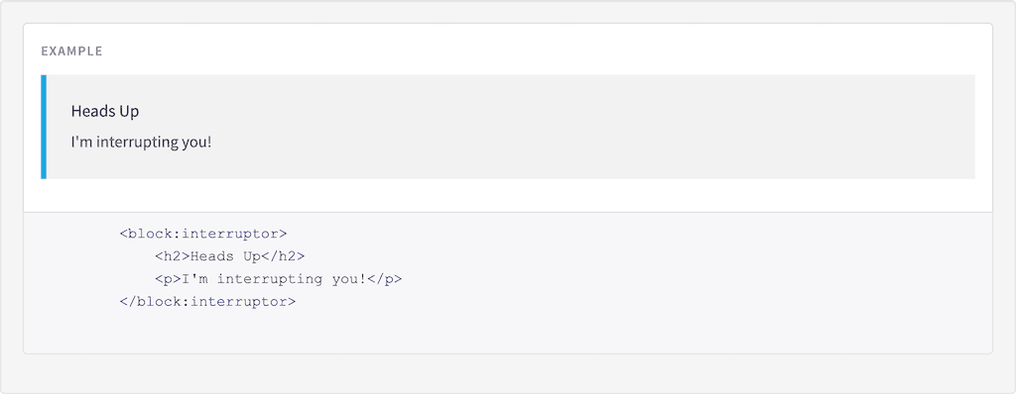
Task: Click blank area below the code snippet
Action: (507, 334)
